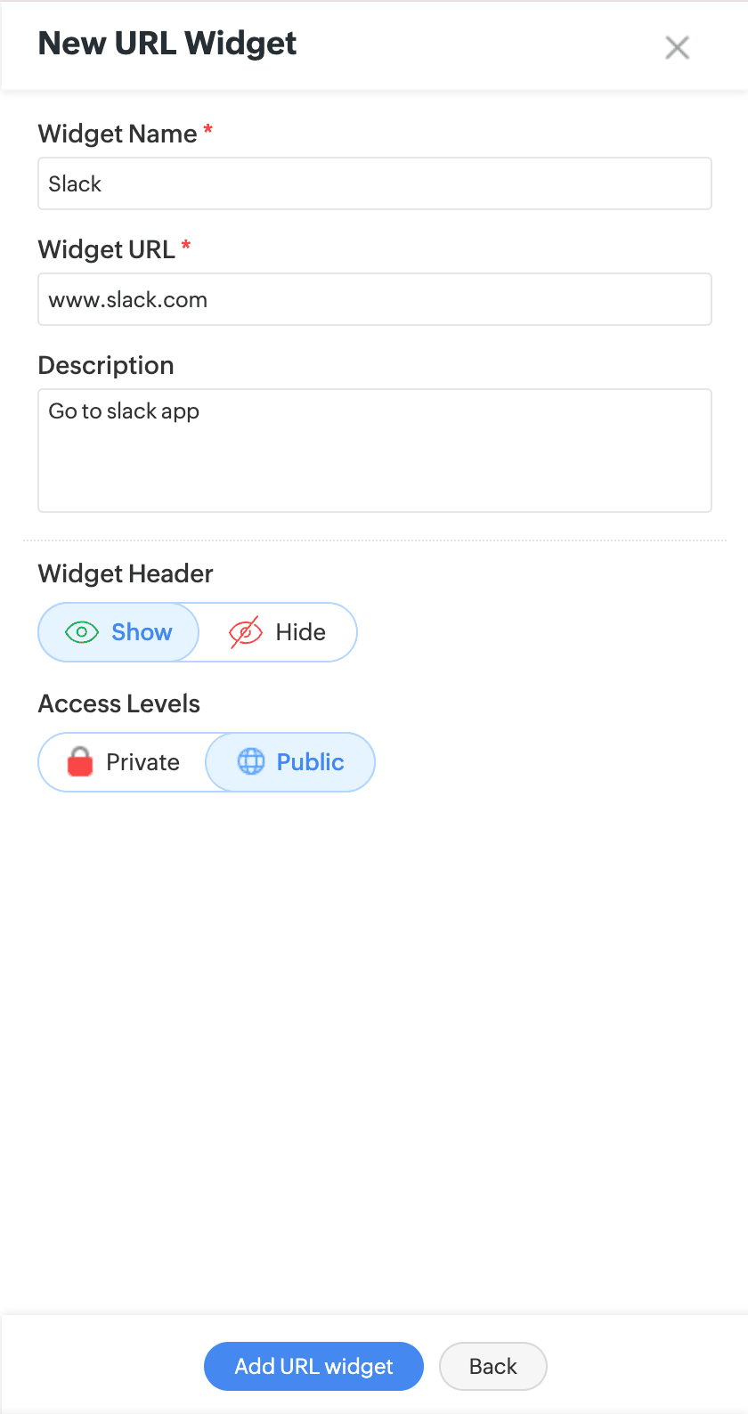Close the New URL Widget panel

677,48
